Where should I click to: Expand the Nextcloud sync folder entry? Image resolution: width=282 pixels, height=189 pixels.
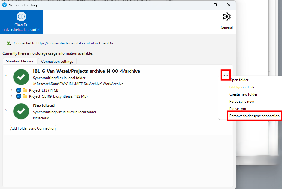click(x=6, y=110)
